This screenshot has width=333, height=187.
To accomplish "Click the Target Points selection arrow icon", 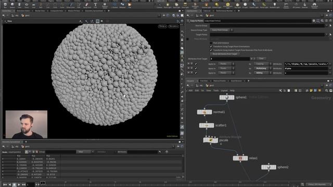I will coord(330,34).
